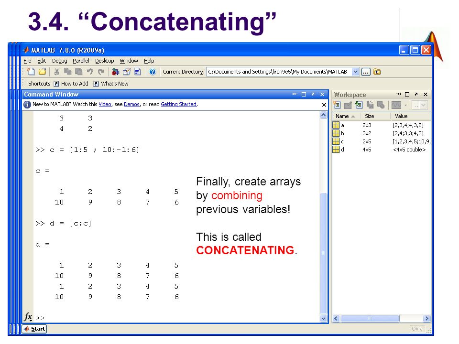Open the File menu
Image resolution: width=459 pixels, height=344 pixels.
(28, 61)
